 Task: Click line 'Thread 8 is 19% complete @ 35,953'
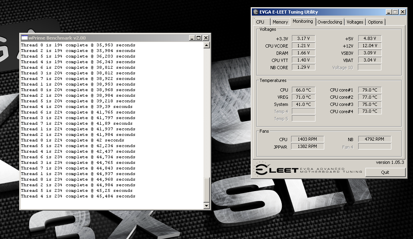coord(78,45)
